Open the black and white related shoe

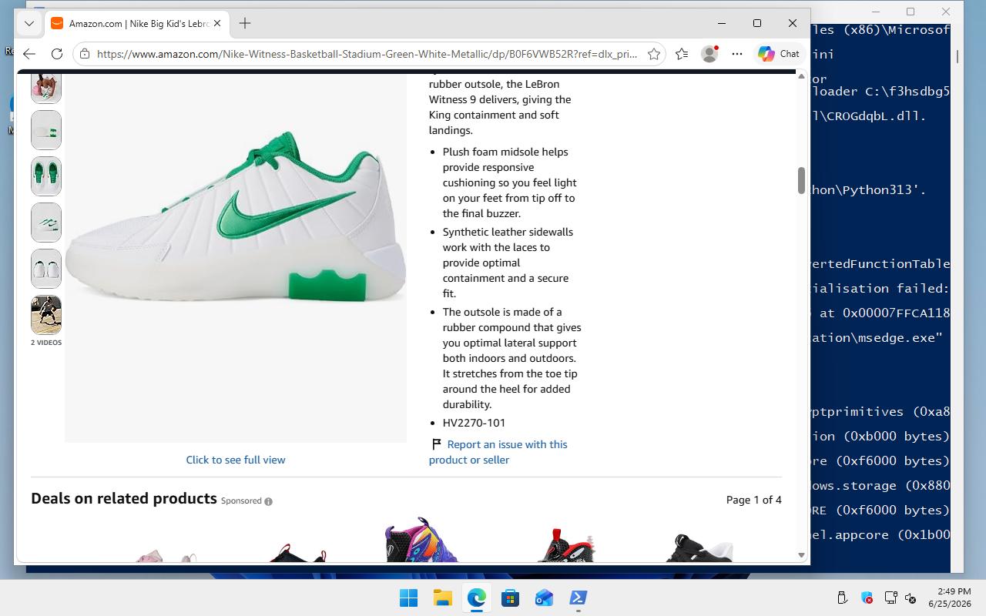[x=700, y=547]
